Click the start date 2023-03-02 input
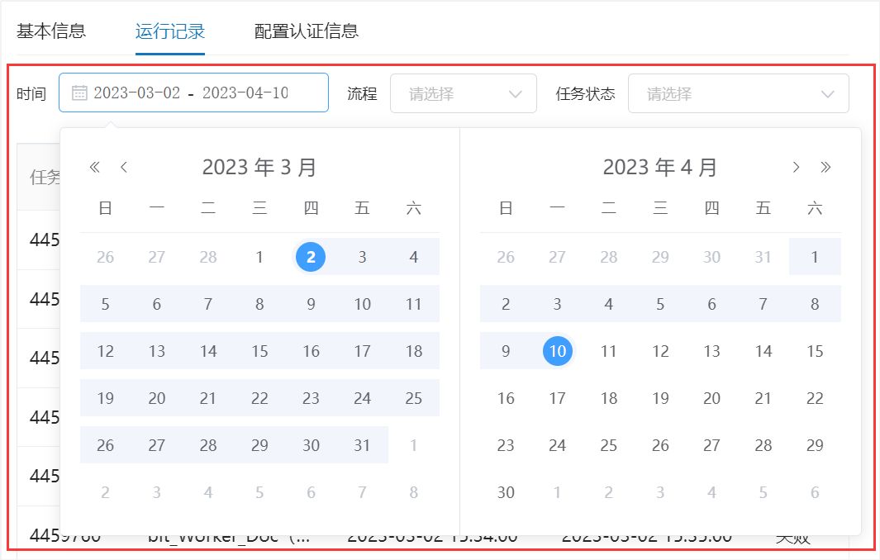 pyautogui.click(x=137, y=93)
